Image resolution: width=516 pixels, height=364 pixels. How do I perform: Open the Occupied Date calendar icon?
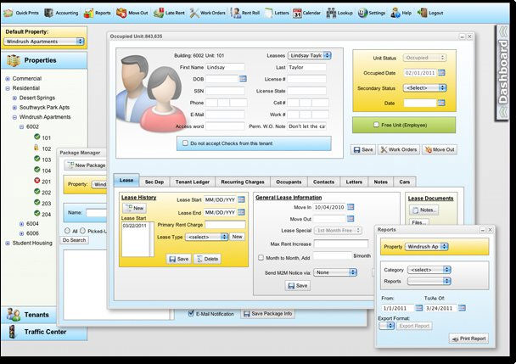click(441, 73)
